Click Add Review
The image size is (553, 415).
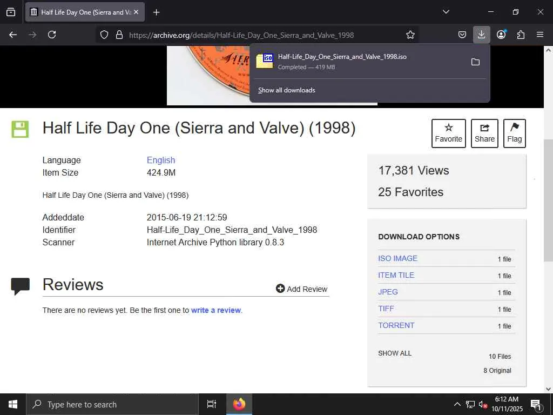coord(301,289)
